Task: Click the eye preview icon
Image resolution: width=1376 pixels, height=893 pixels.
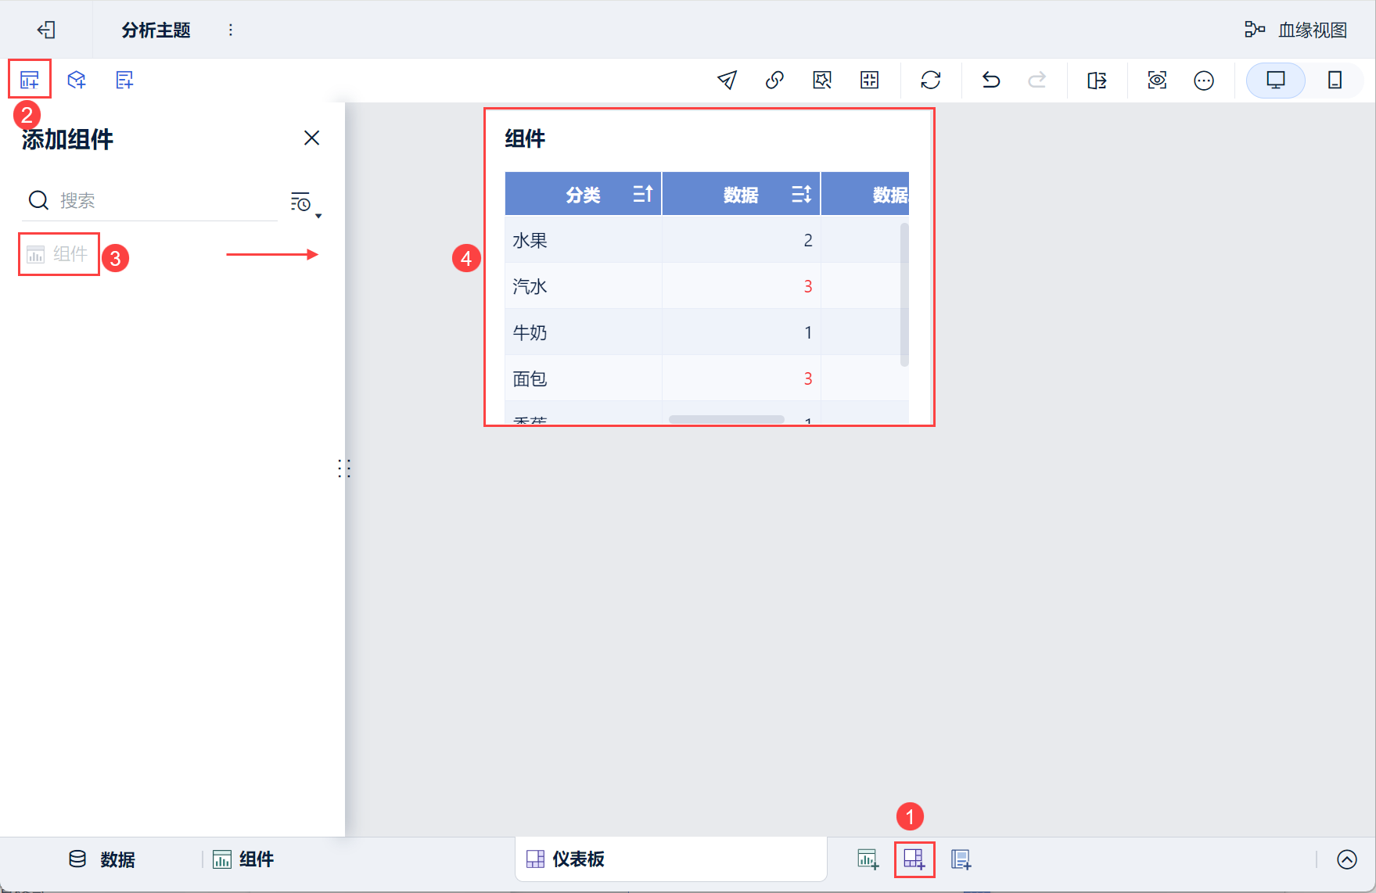Action: [1157, 80]
